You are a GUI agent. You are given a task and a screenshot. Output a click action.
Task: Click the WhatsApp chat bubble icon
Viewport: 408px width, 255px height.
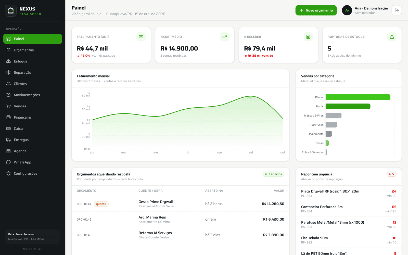(x=8, y=162)
